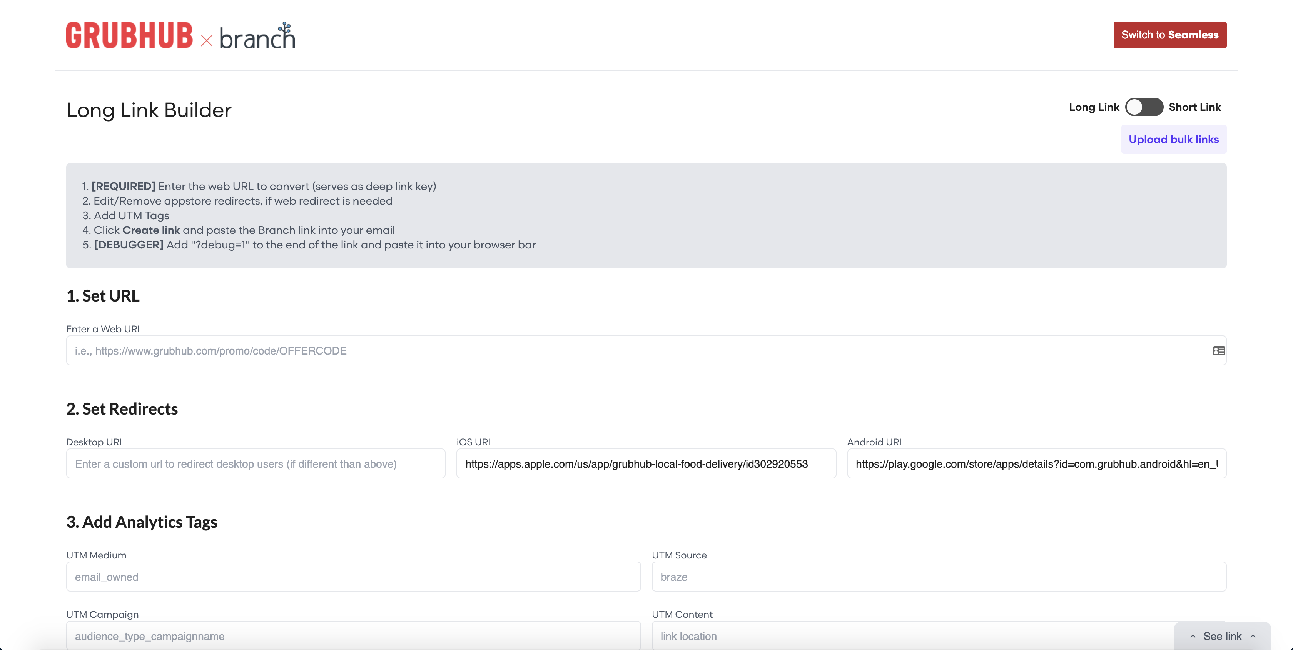Click the [DEBUGGER] instruction line
Screen dimensions: 1293x650
[x=309, y=245]
